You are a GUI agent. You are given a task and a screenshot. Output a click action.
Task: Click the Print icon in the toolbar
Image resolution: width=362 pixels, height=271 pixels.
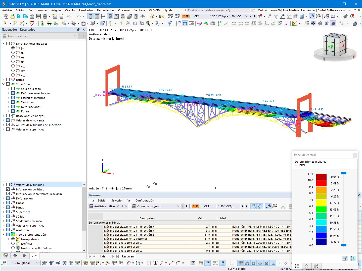45,16
